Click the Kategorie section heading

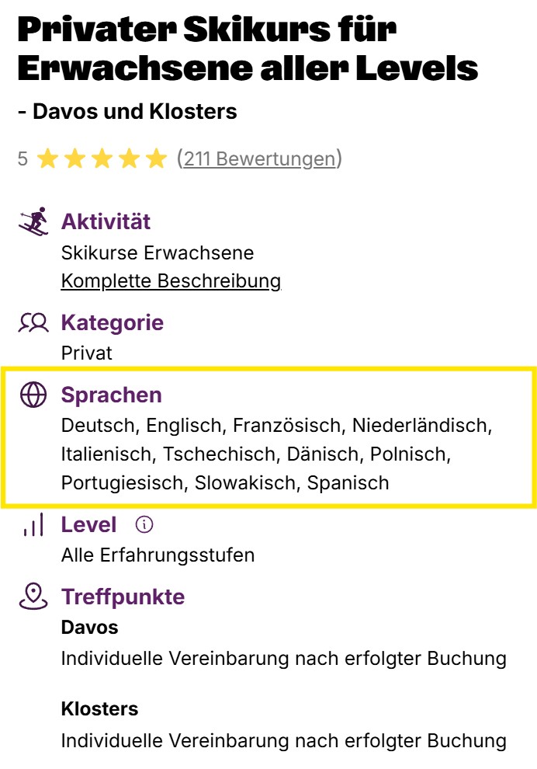112,322
